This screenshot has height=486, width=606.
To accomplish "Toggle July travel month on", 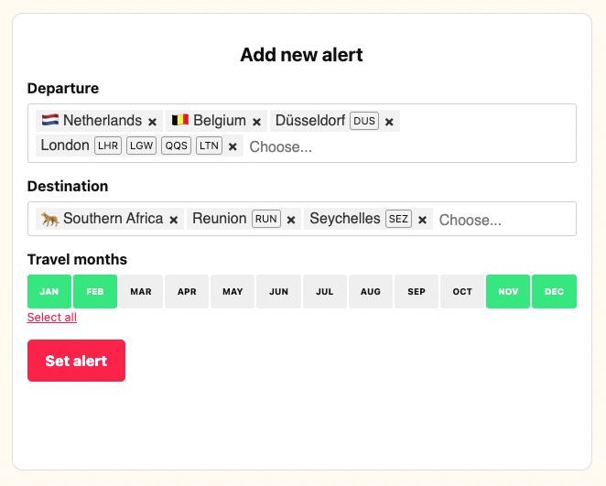I will [x=325, y=292].
